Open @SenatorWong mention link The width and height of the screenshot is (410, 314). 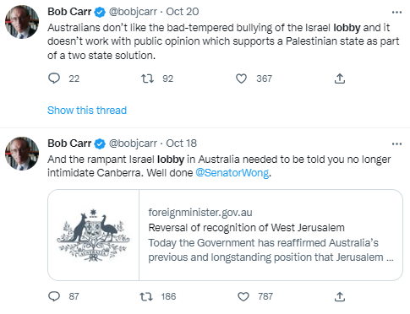[x=232, y=172]
